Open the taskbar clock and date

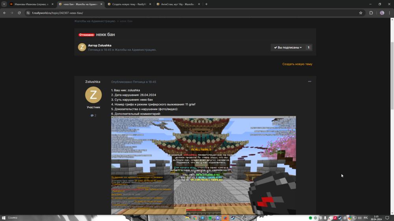click(x=376, y=218)
